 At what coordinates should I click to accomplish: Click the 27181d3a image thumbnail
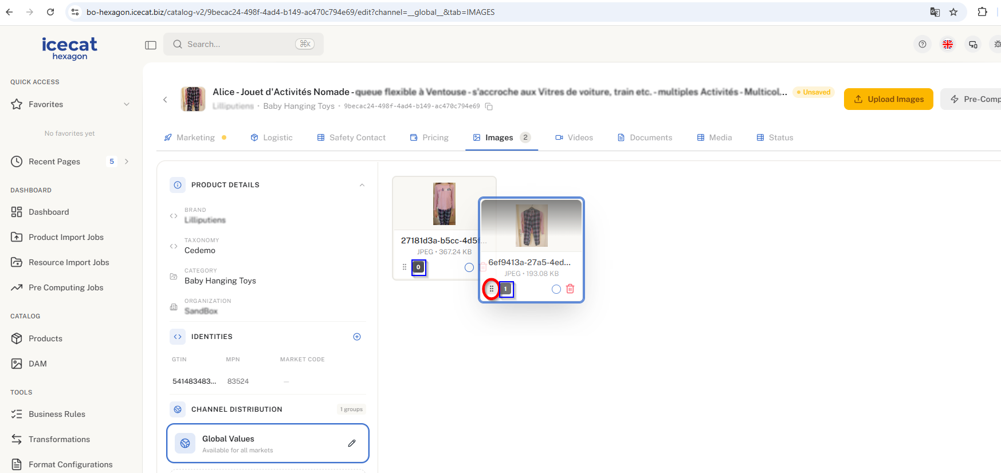tap(444, 204)
